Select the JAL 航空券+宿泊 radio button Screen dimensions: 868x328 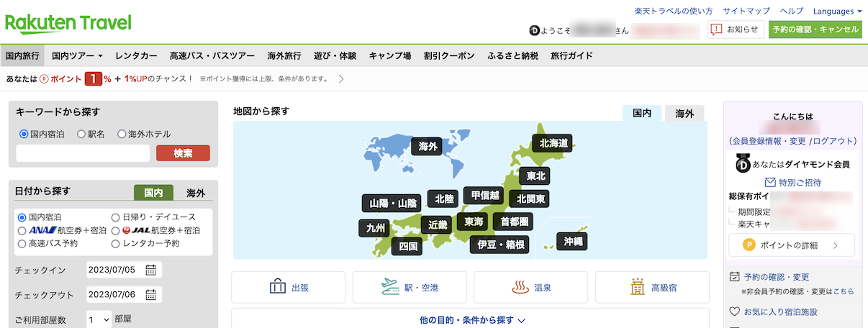[116, 230]
